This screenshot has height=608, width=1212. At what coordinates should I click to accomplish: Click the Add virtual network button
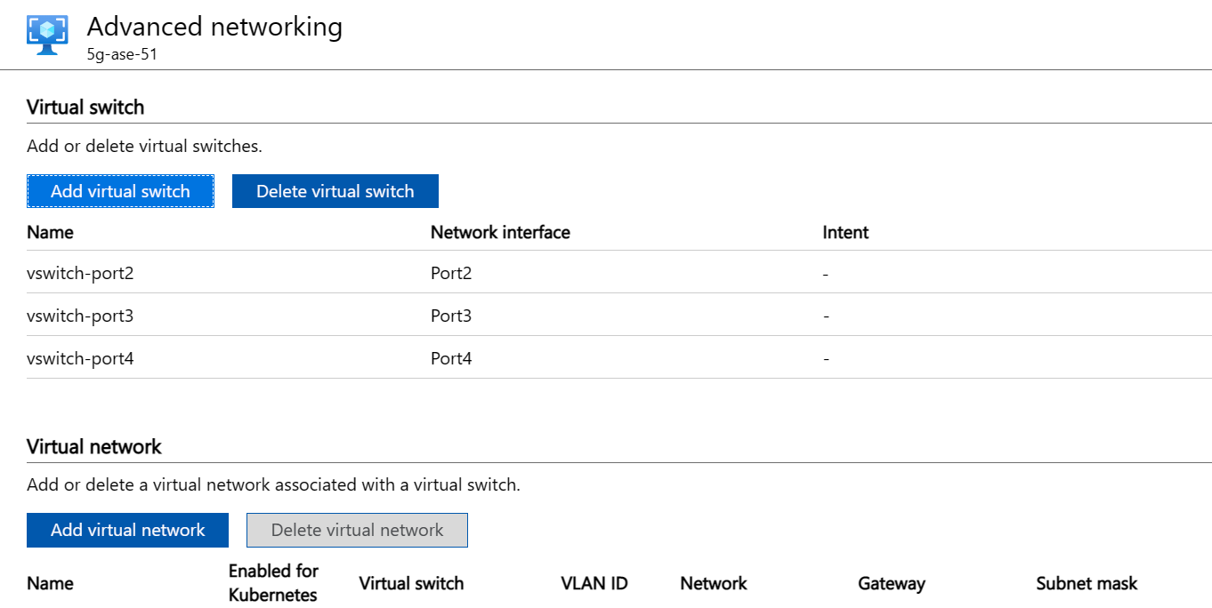(x=127, y=530)
